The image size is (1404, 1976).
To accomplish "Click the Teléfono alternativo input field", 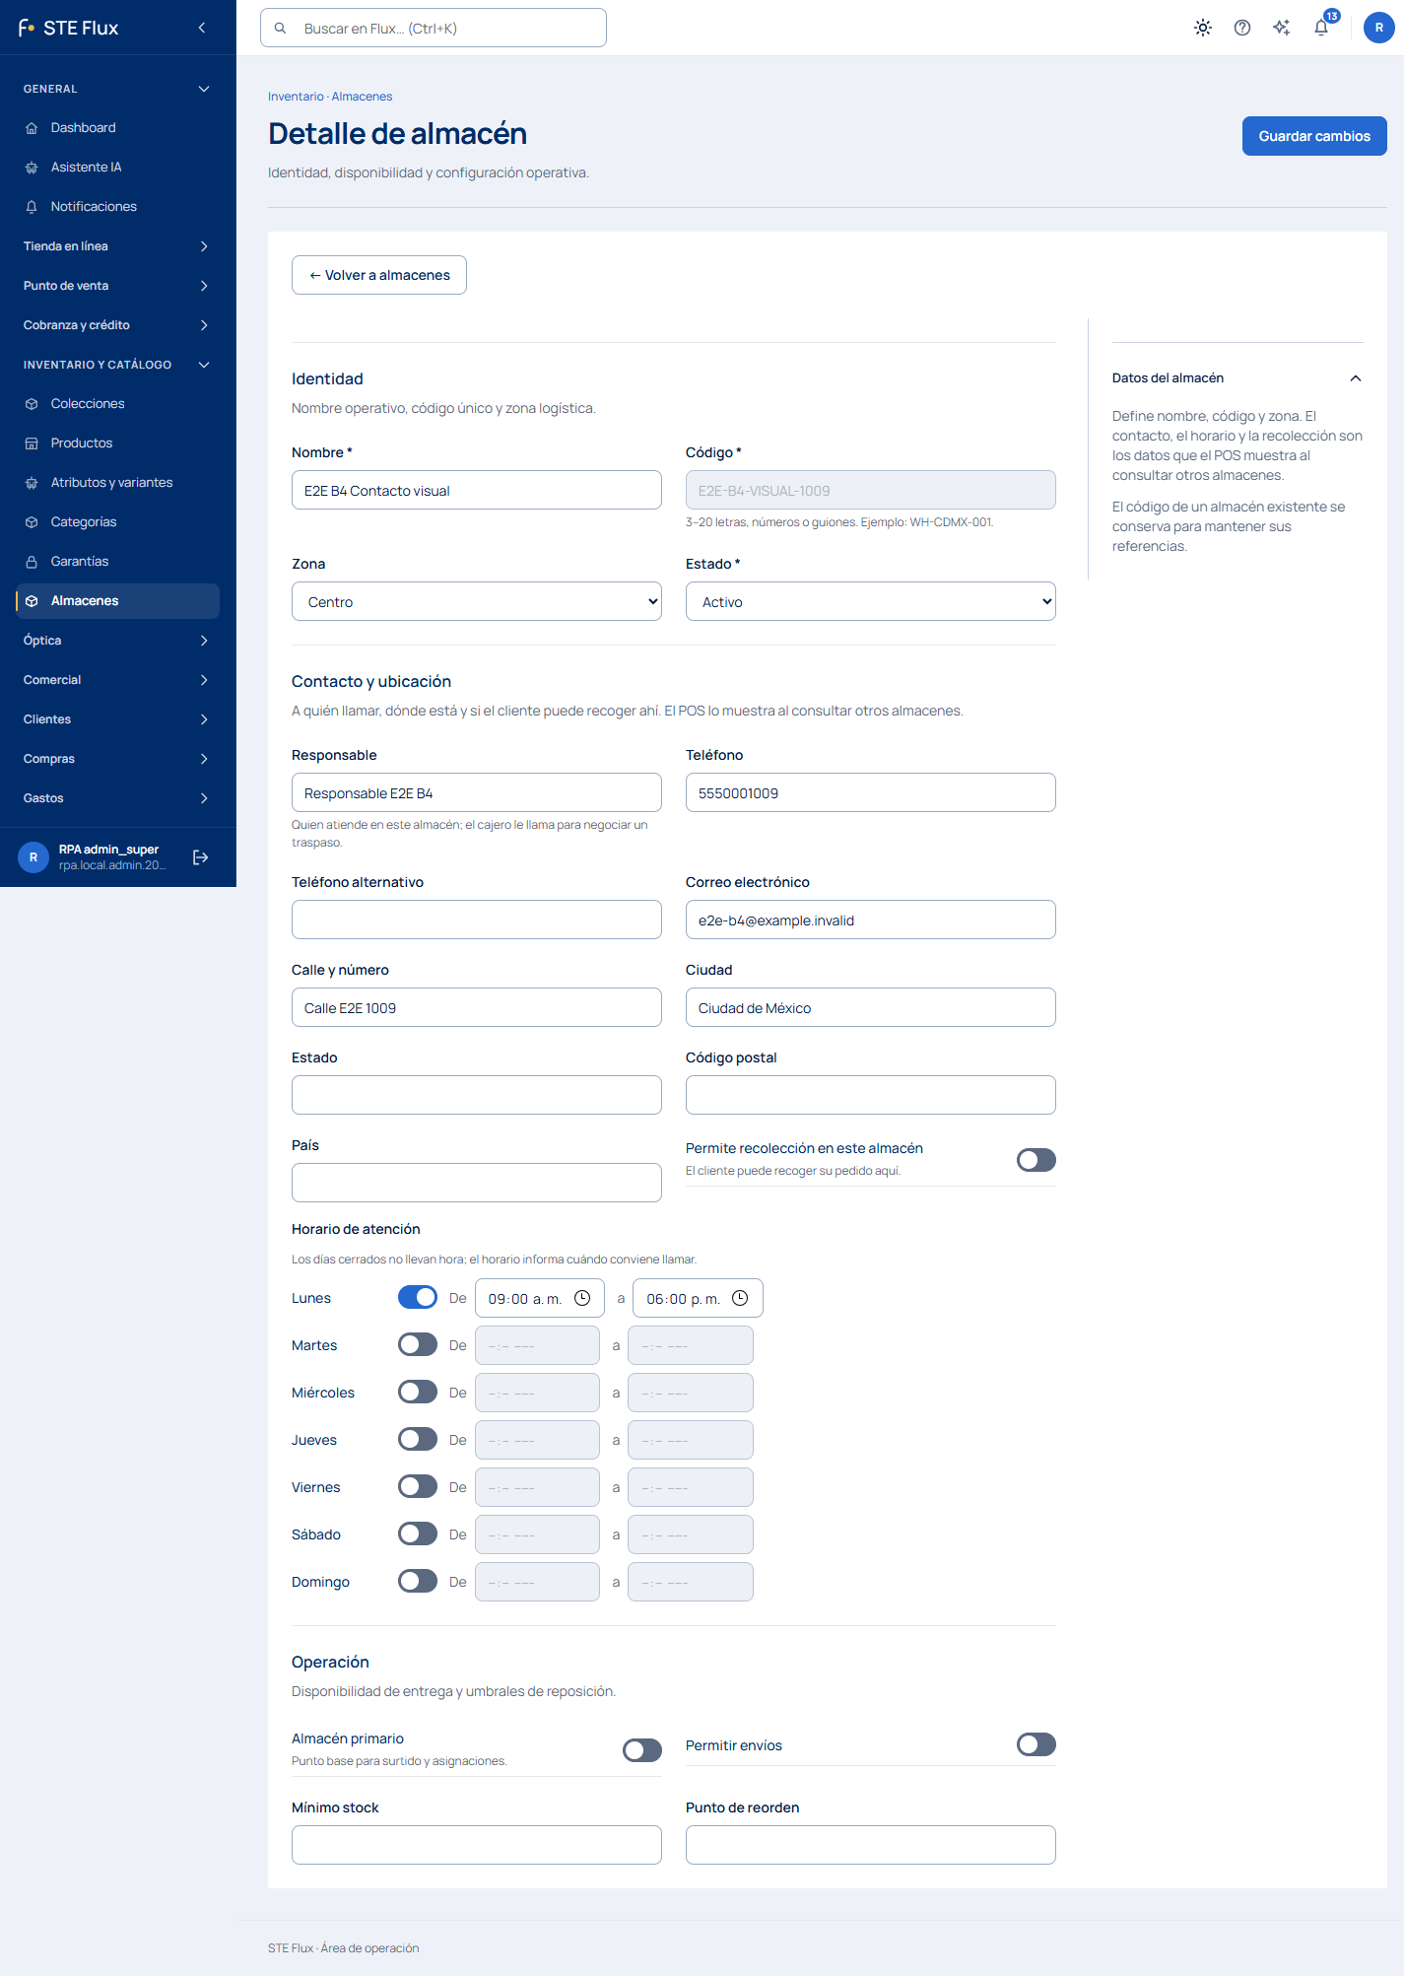I will click(x=477, y=920).
